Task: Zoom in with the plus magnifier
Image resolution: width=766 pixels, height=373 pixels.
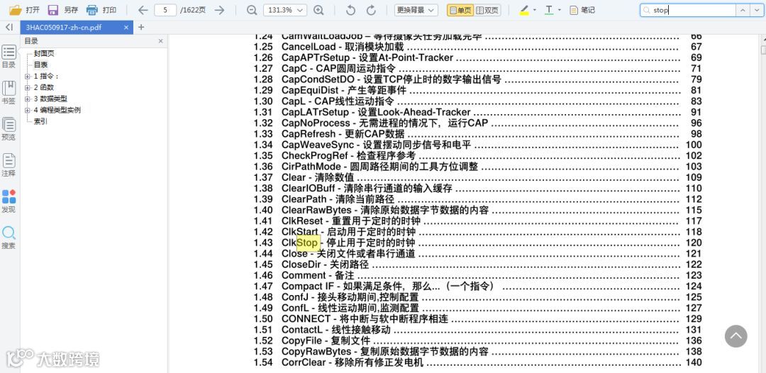Action: 318,10
